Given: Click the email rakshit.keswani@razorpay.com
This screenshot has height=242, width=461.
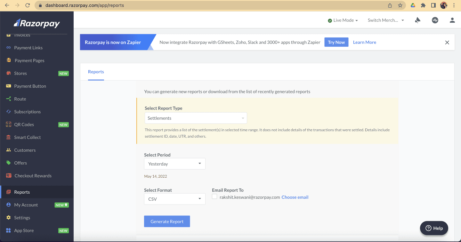Looking at the screenshot, I should [x=250, y=197].
